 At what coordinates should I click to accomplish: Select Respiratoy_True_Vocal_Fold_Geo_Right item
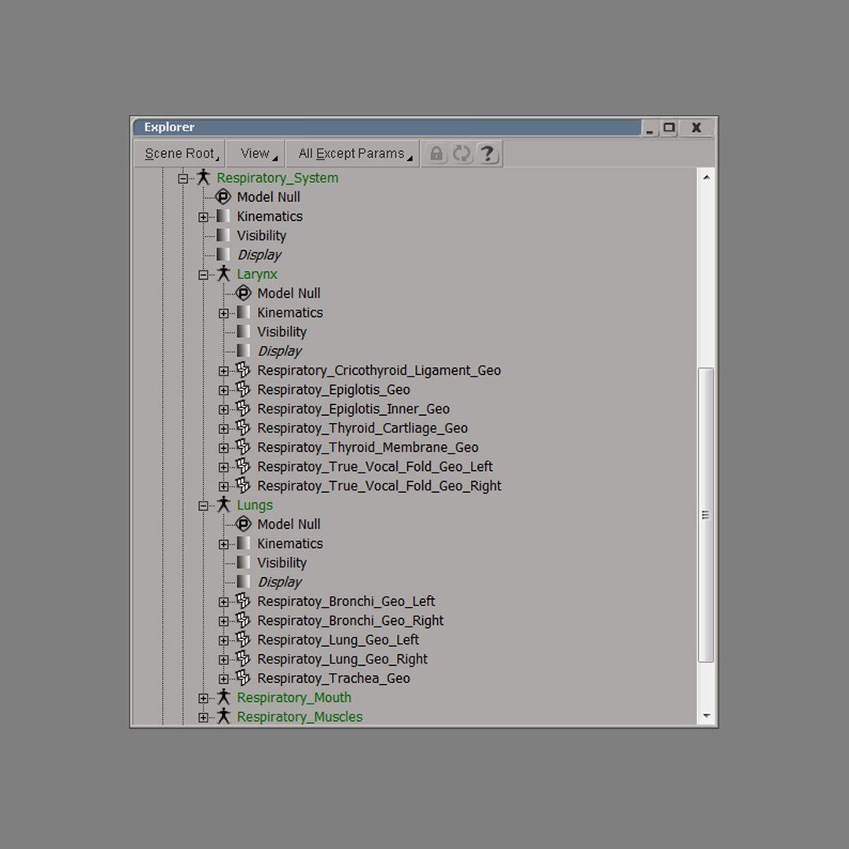pos(379,486)
